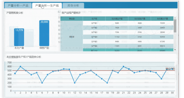The width and height of the screenshot is (184, 98).
Task: Select the 生产线 column header
Action: click(94, 18)
